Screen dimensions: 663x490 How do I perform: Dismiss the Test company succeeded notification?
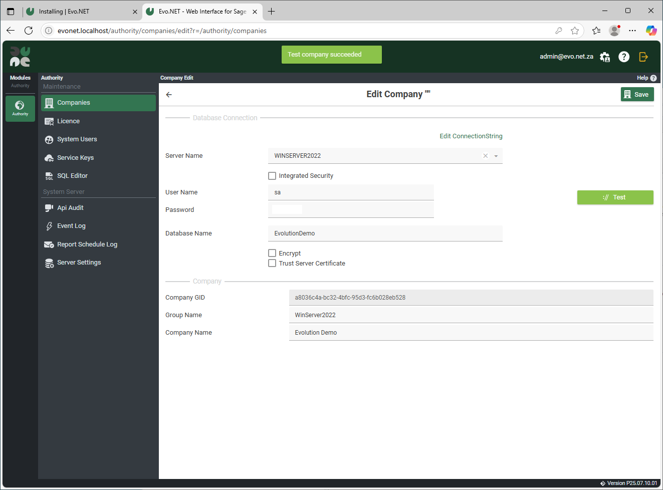(331, 55)
